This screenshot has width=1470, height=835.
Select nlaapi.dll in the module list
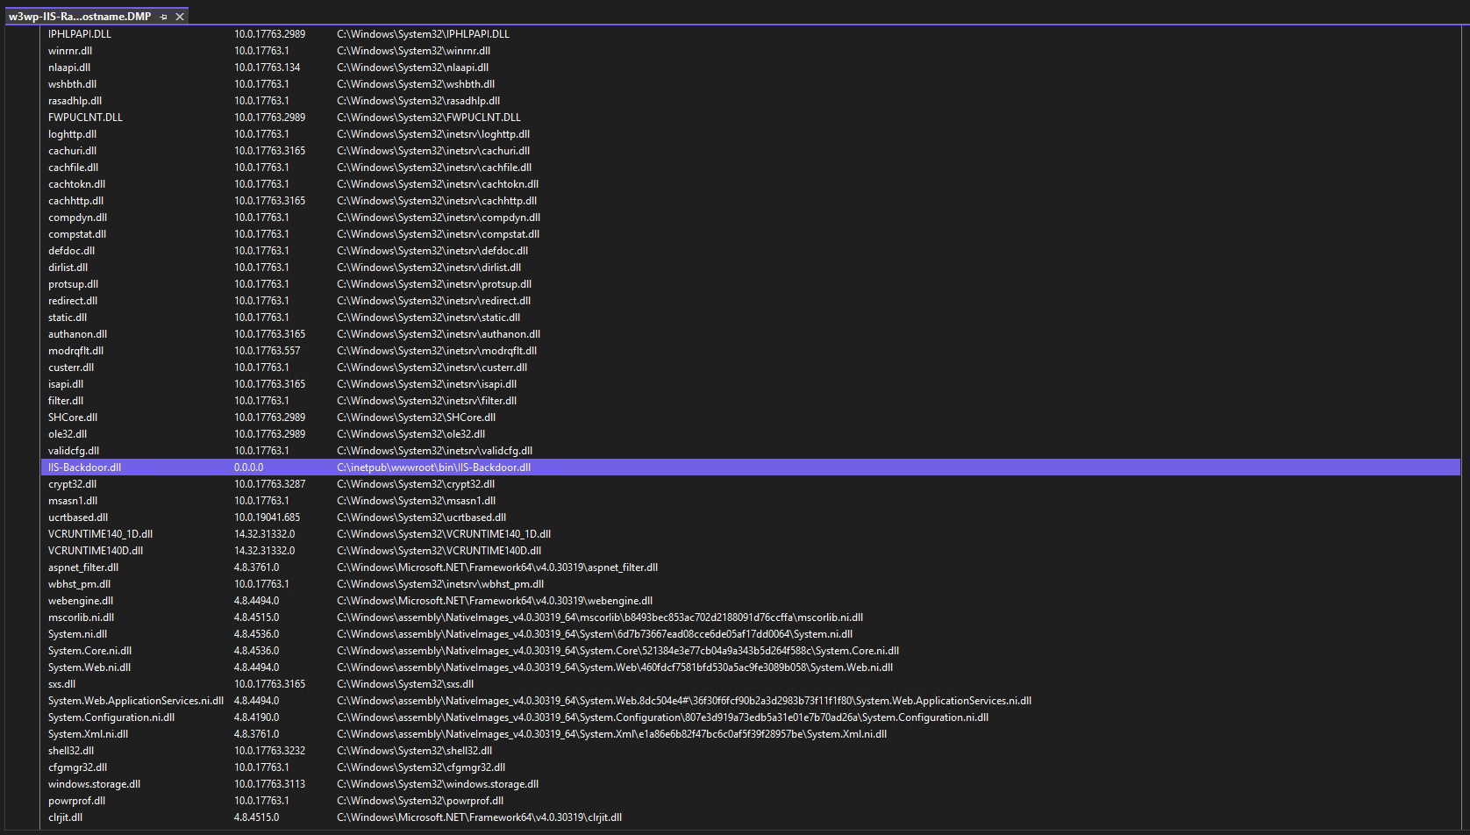tap(69, 68)
